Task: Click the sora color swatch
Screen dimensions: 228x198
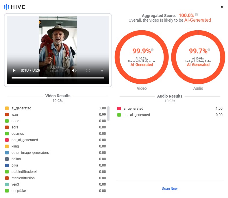Action: click(x=7, y=127)
